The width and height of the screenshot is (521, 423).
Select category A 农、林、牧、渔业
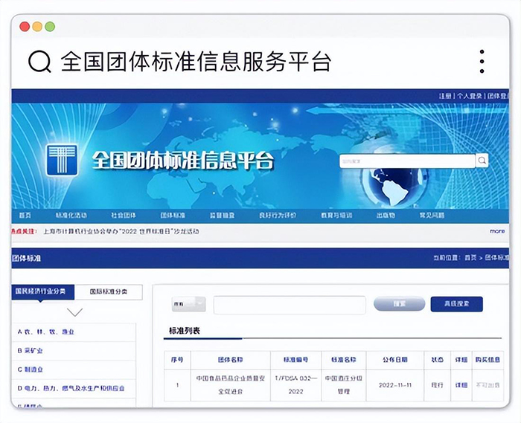[46, 332]
